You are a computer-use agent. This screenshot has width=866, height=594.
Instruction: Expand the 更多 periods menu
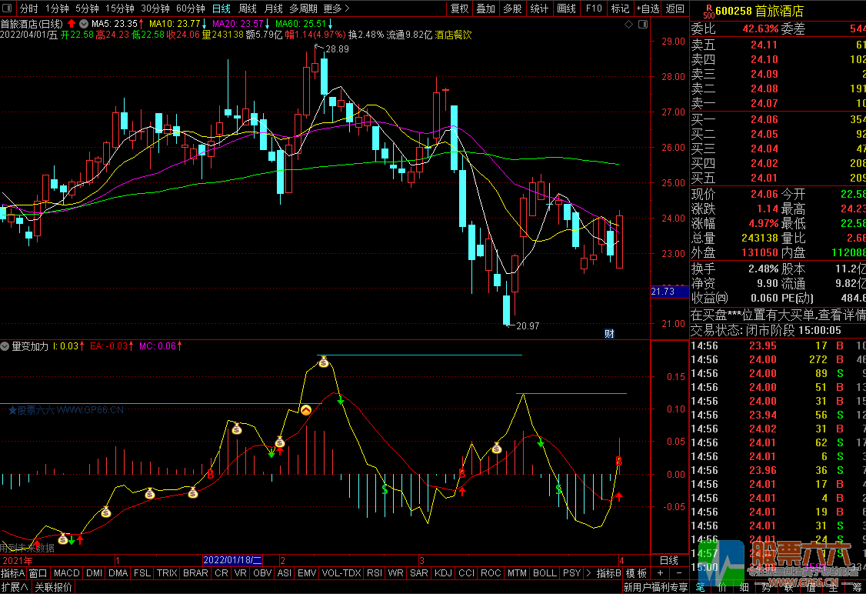[x=336, y=8]
